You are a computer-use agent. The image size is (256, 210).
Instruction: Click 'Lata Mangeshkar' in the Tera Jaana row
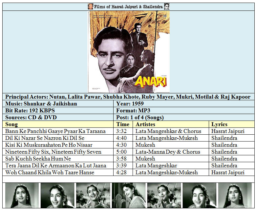[x=156, y=165]
